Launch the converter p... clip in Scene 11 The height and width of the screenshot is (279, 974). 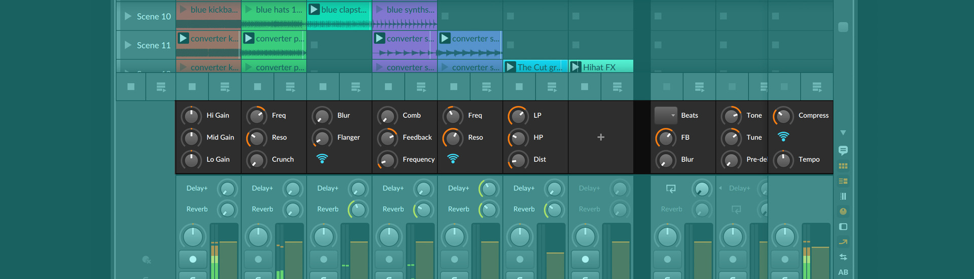pyautogui.click(x=248, y=38)
